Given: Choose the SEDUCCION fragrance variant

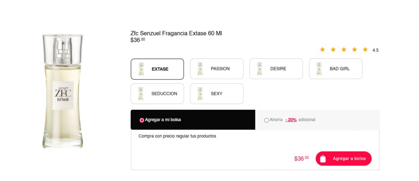Looking at the screenshot, I should pos(157,94).
